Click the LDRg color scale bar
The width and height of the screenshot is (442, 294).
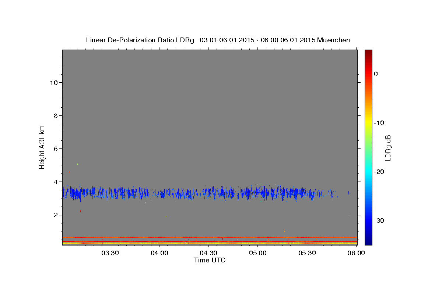(368, 147)
